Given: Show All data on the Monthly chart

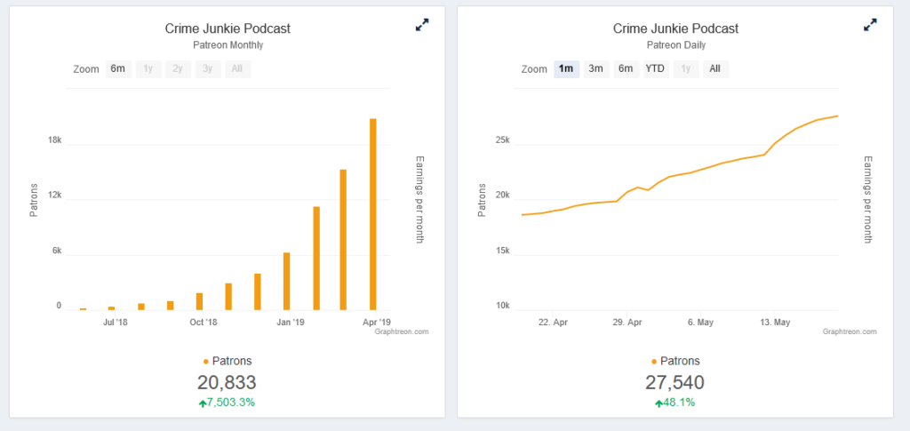Looking at the screenshot, I should point(237,69).
